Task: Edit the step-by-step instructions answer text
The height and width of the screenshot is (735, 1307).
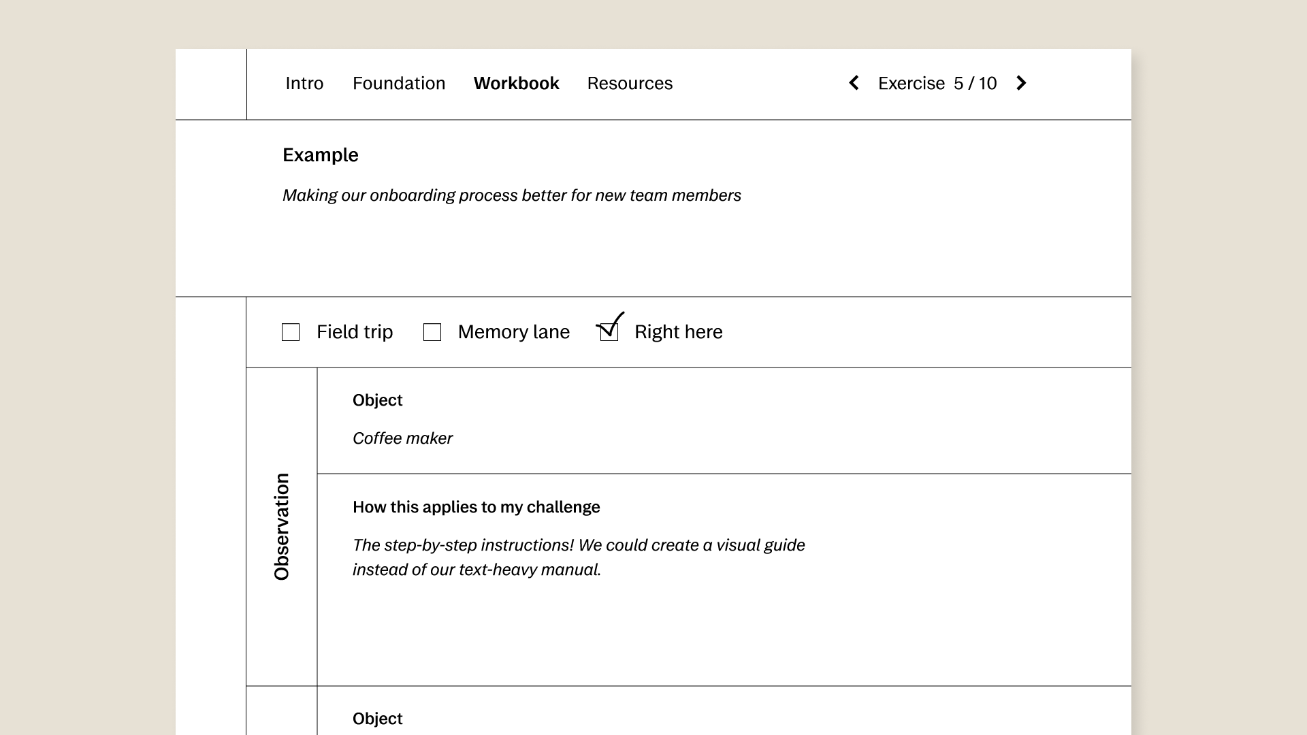Action: pyautogui.click(x=579, y=557)
